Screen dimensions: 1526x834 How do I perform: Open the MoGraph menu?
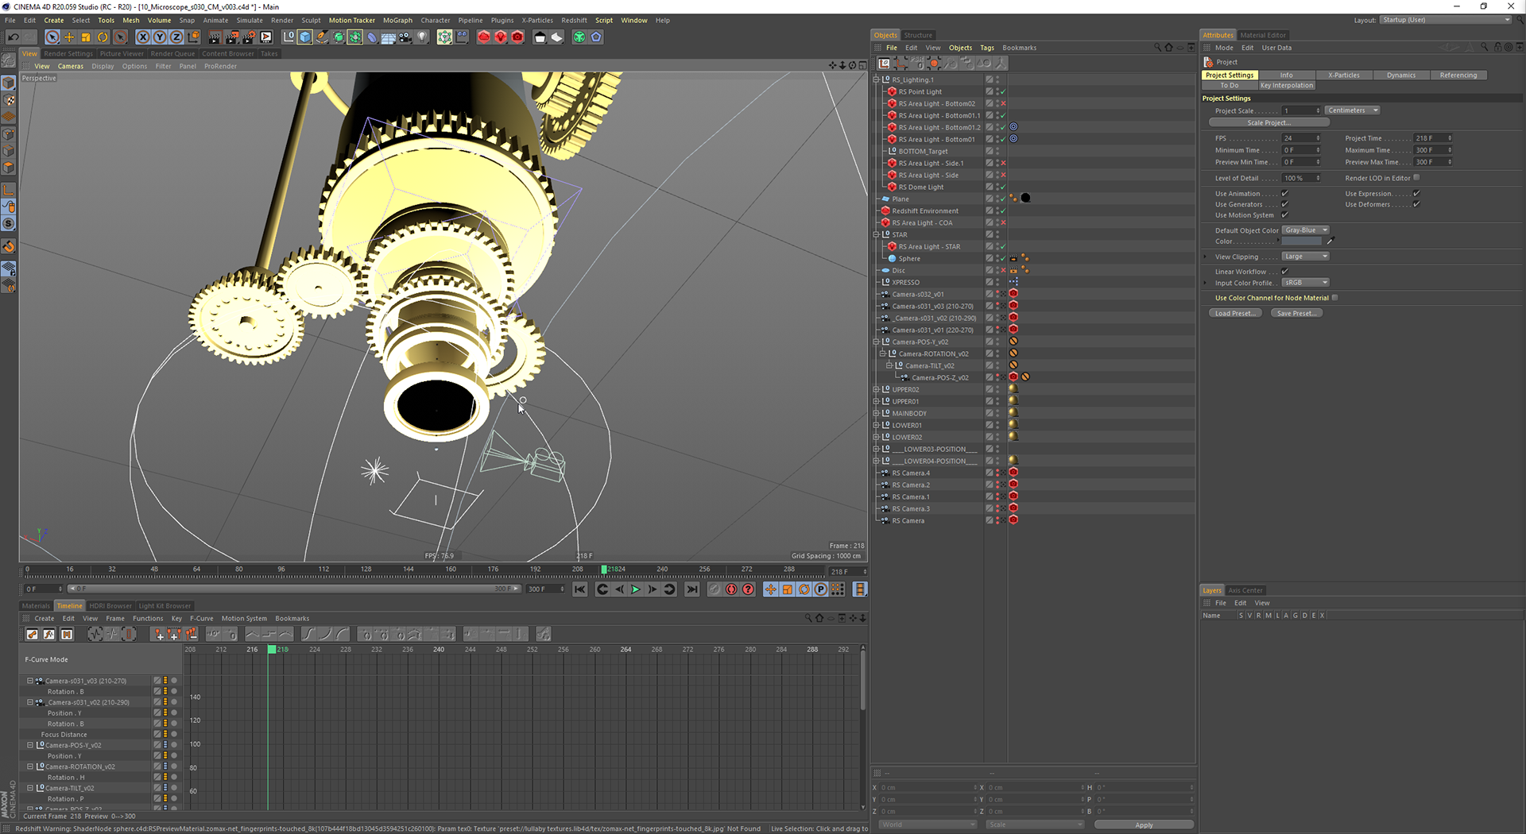pyautogui.click(x=397, y=21)
